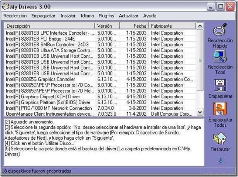The width and height of the screenshot is (238, 177).
Task: Maximize the My Drivers window
Action: coord(220,7)
